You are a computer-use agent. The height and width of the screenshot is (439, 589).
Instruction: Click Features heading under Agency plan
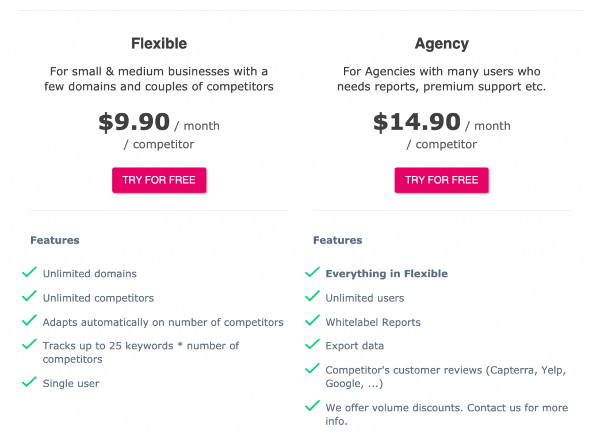[x=338, y=240]
